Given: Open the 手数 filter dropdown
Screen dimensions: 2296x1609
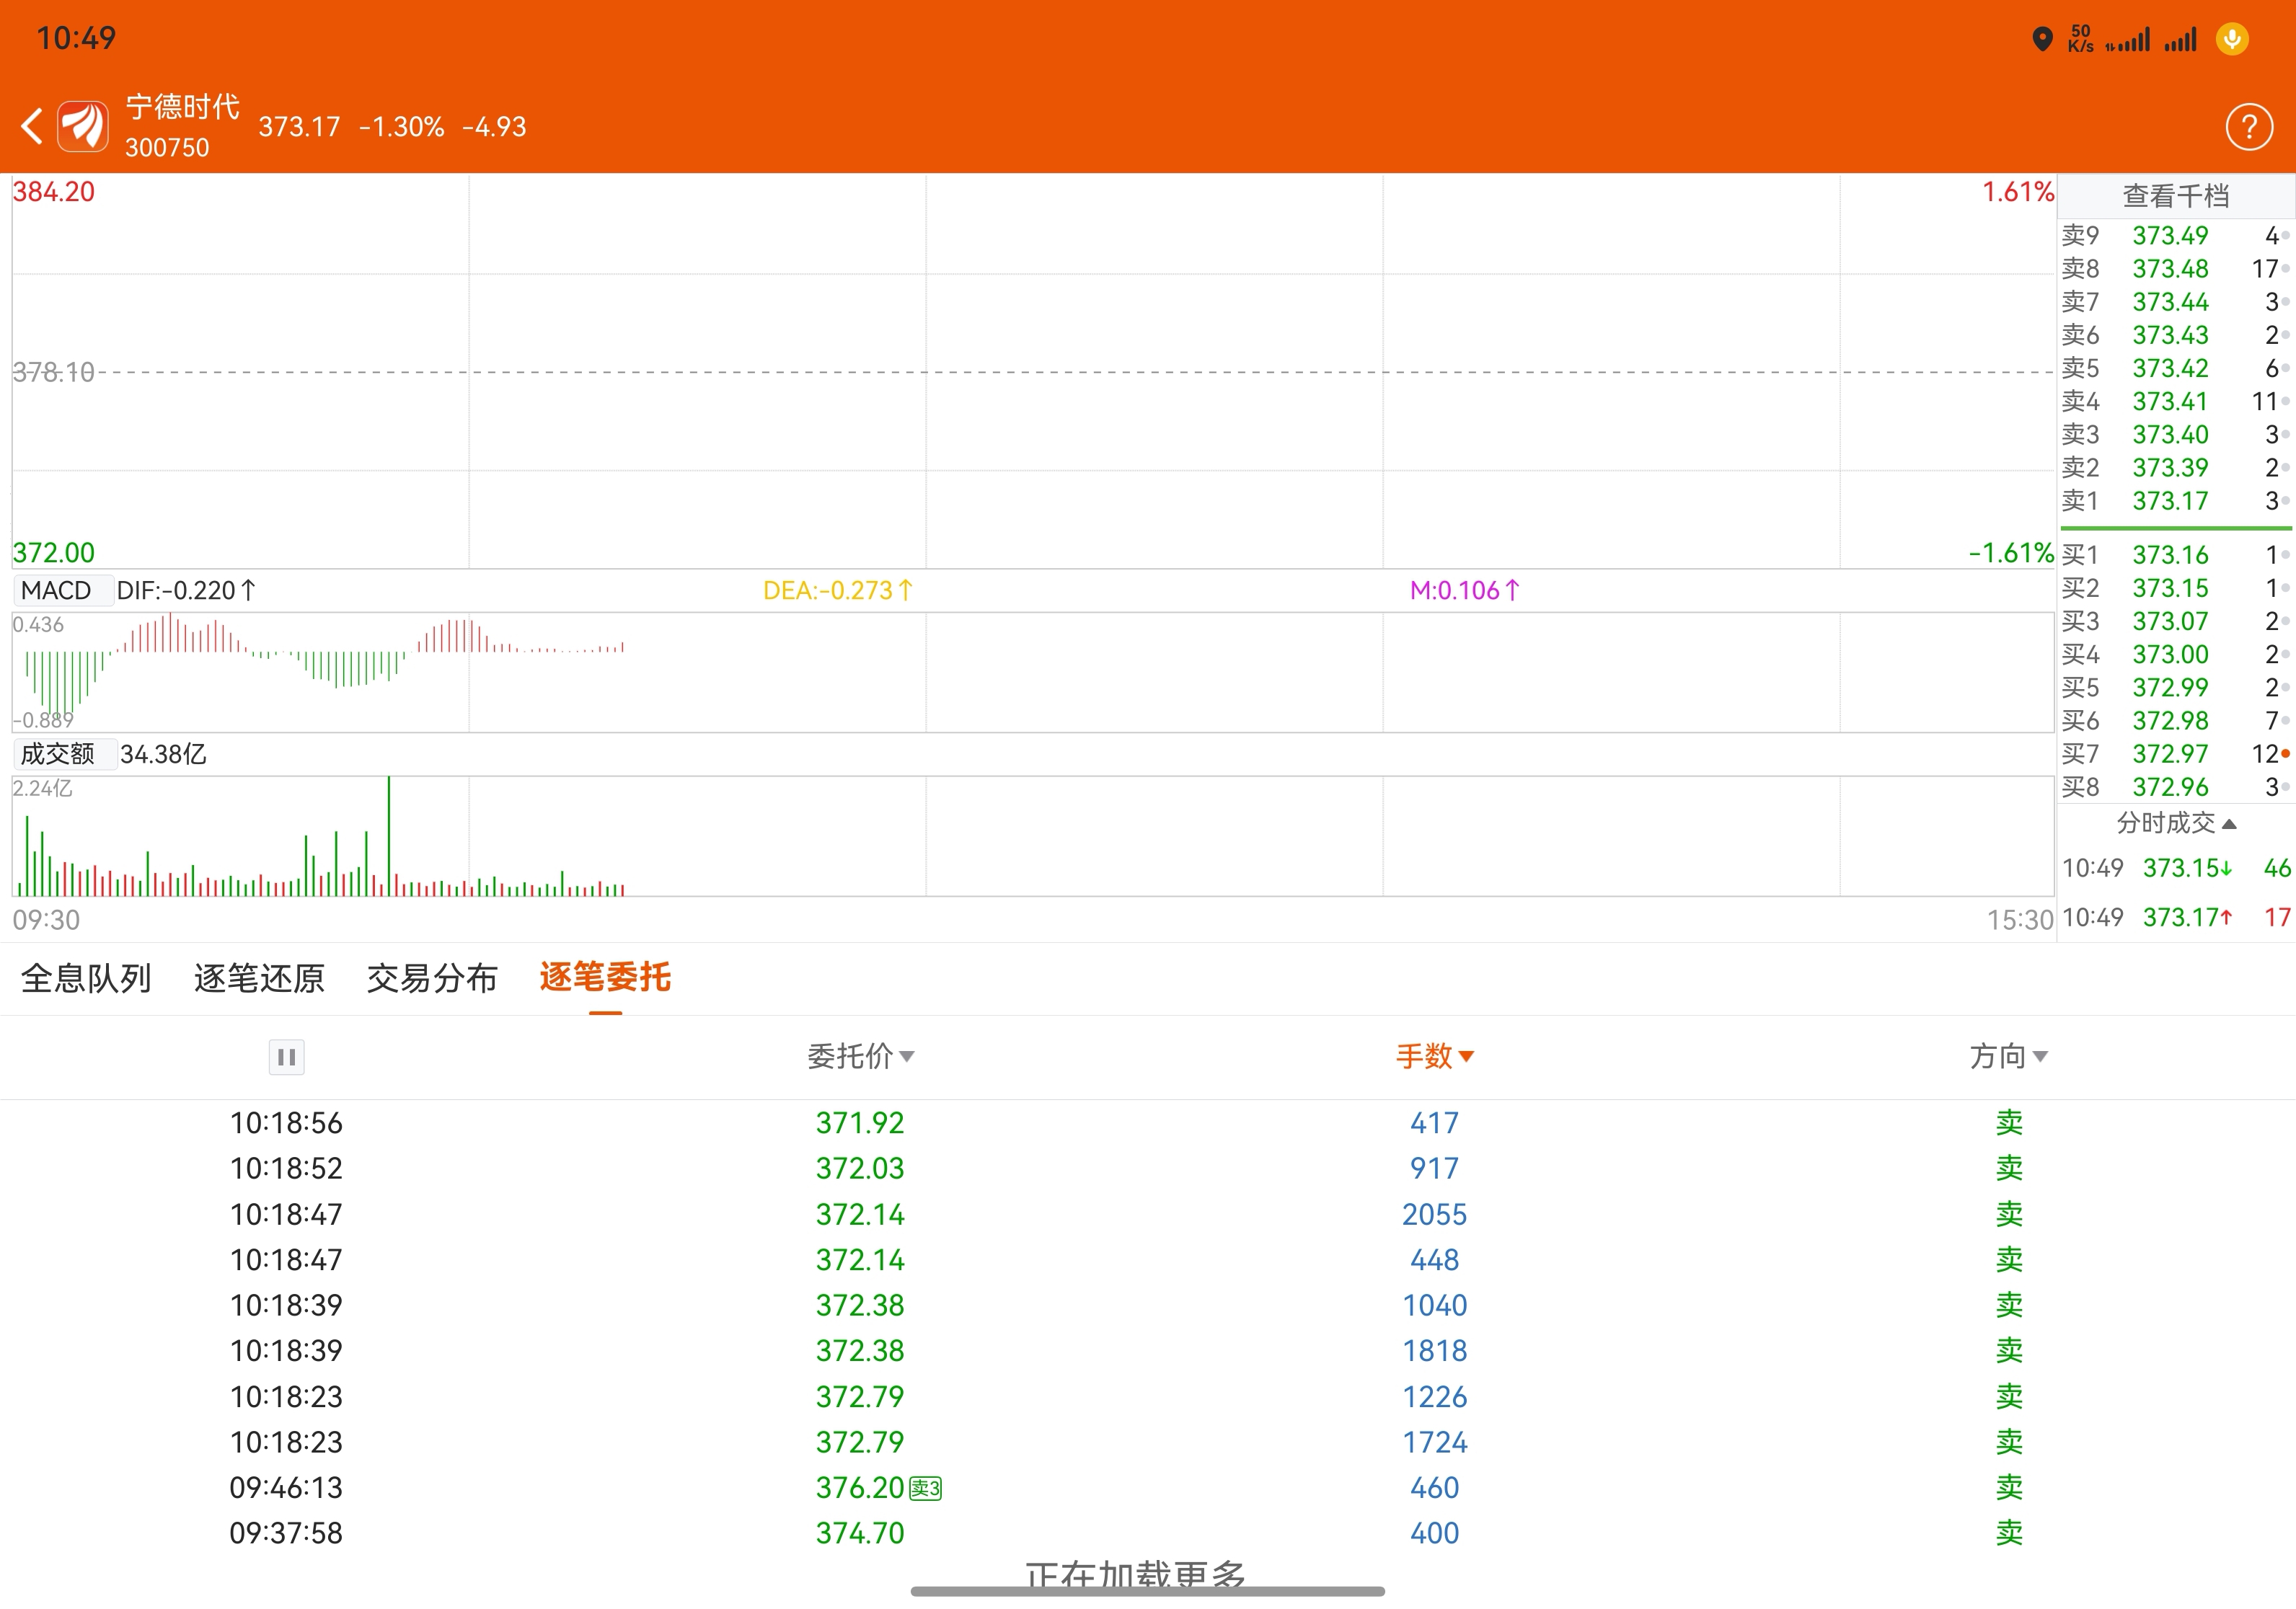Looking at the screenshot, I should tap(1434, 1055).
